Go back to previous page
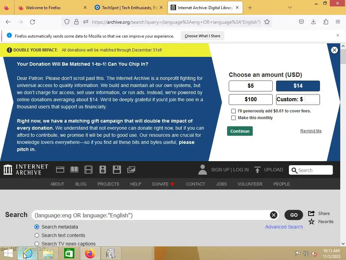Image resolution: width=346 pixels, height=260 pixels. (8, 22)
